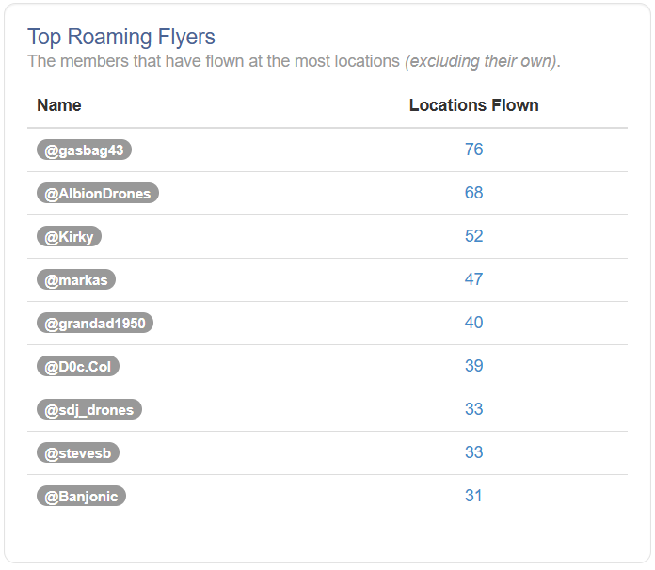
Task: Open the @AlbionDrones user badge
Action: (98, 194)
